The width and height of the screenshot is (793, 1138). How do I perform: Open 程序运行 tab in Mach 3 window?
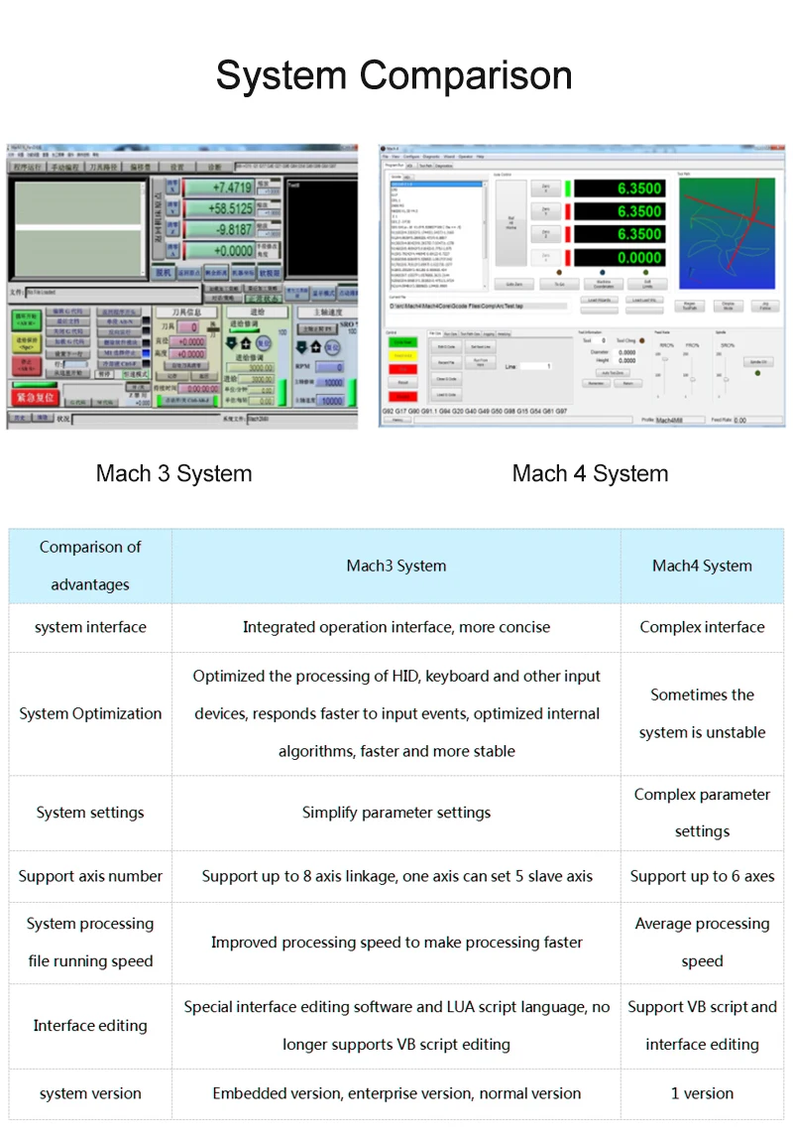click(x=27, y=167)
